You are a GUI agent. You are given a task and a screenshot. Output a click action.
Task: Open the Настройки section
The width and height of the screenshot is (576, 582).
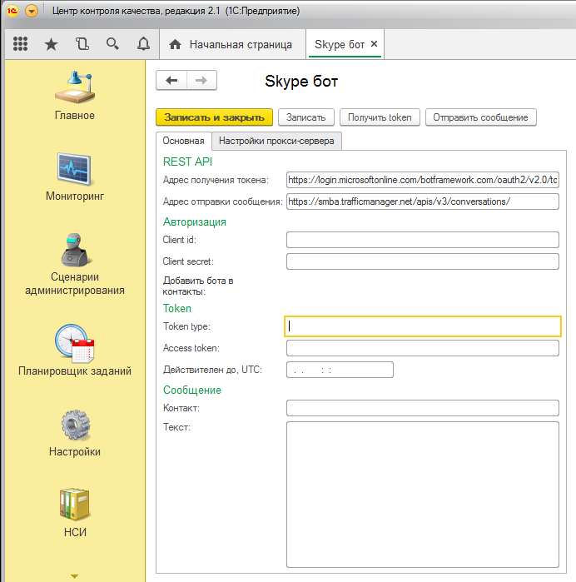pos(75,433)
